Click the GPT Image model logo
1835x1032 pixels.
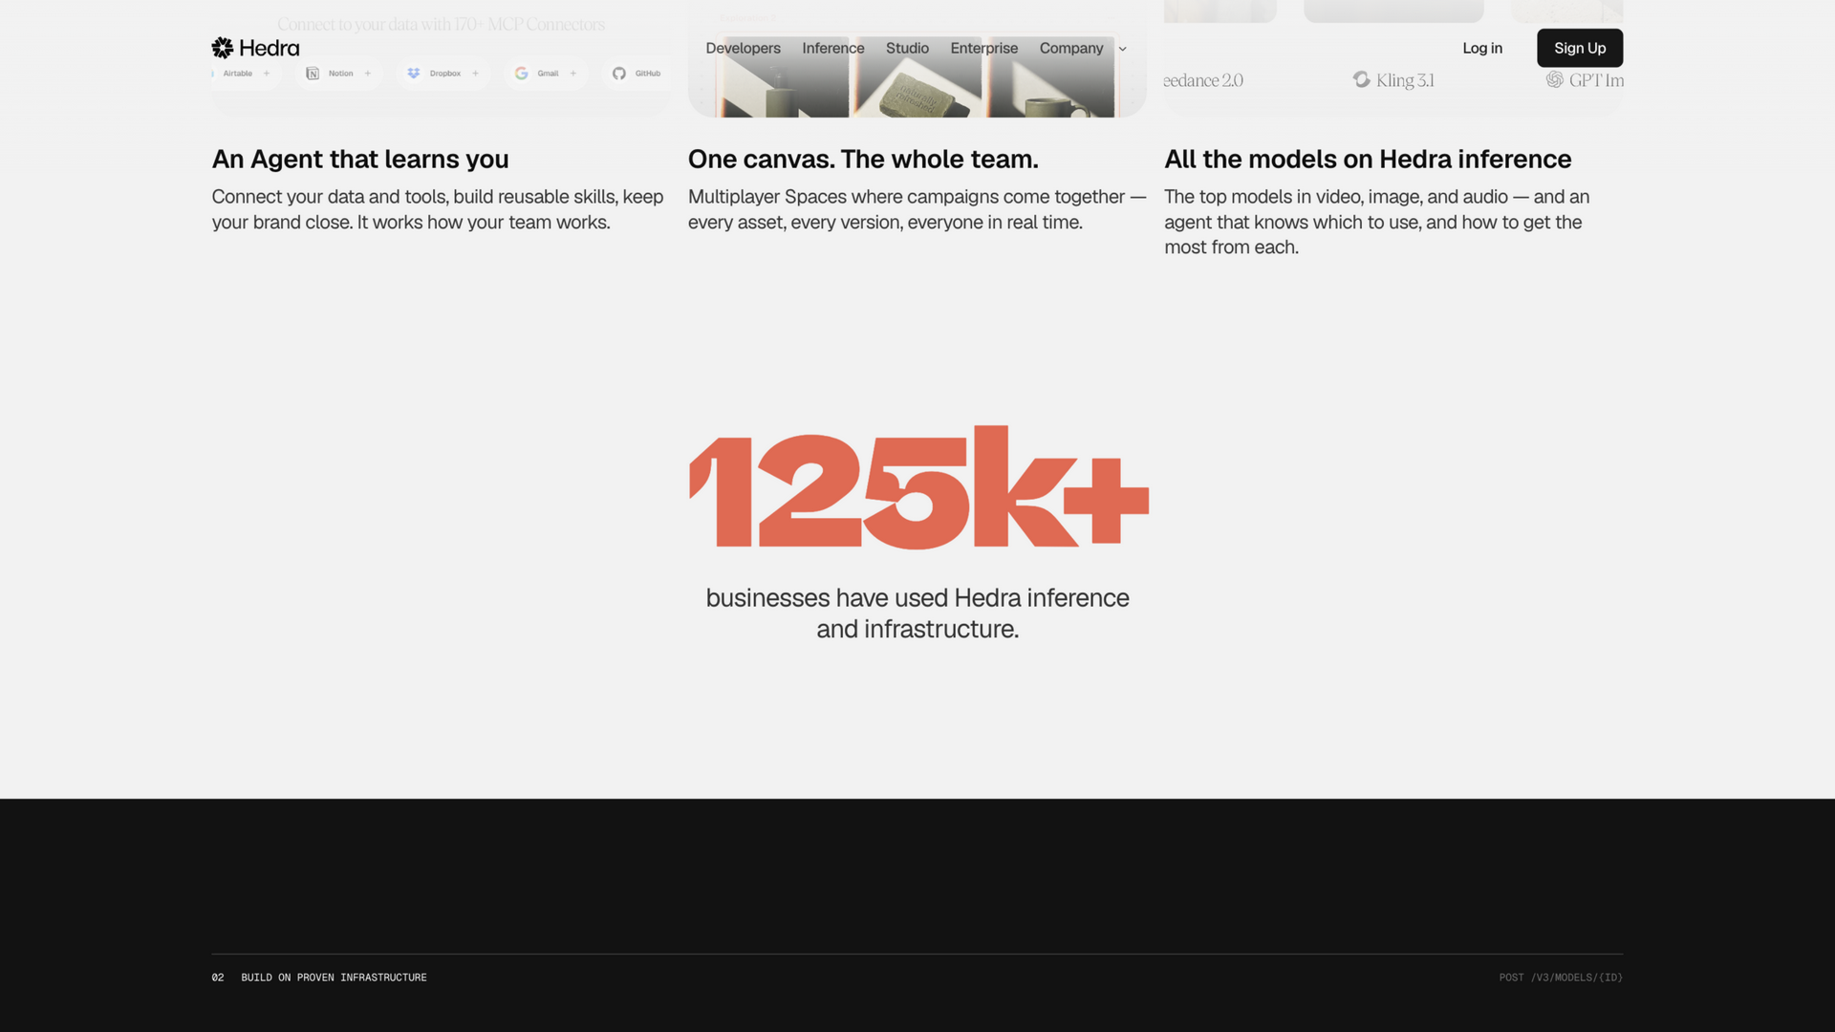point(1555,79)
